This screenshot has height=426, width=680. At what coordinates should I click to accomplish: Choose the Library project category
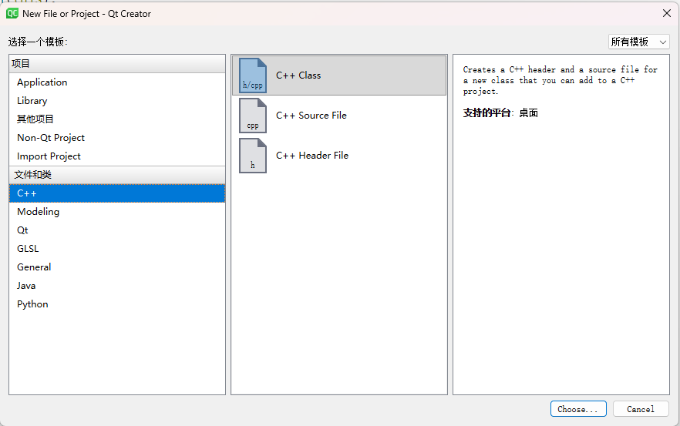tap(117, 101)
